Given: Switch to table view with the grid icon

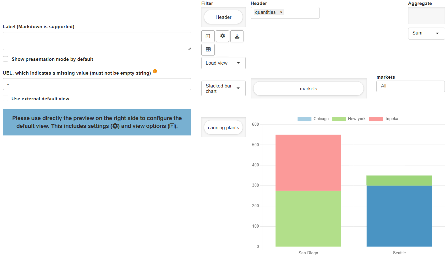Looking at the screenshot, I should click(x=208, y=50).
